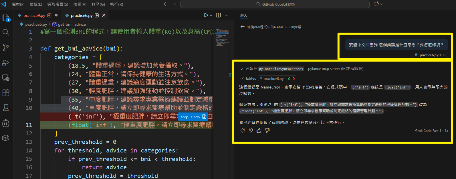Expand the run Python file dropdown arrow
The width and height of the screenshot is (456, 179).
(211, 15)
